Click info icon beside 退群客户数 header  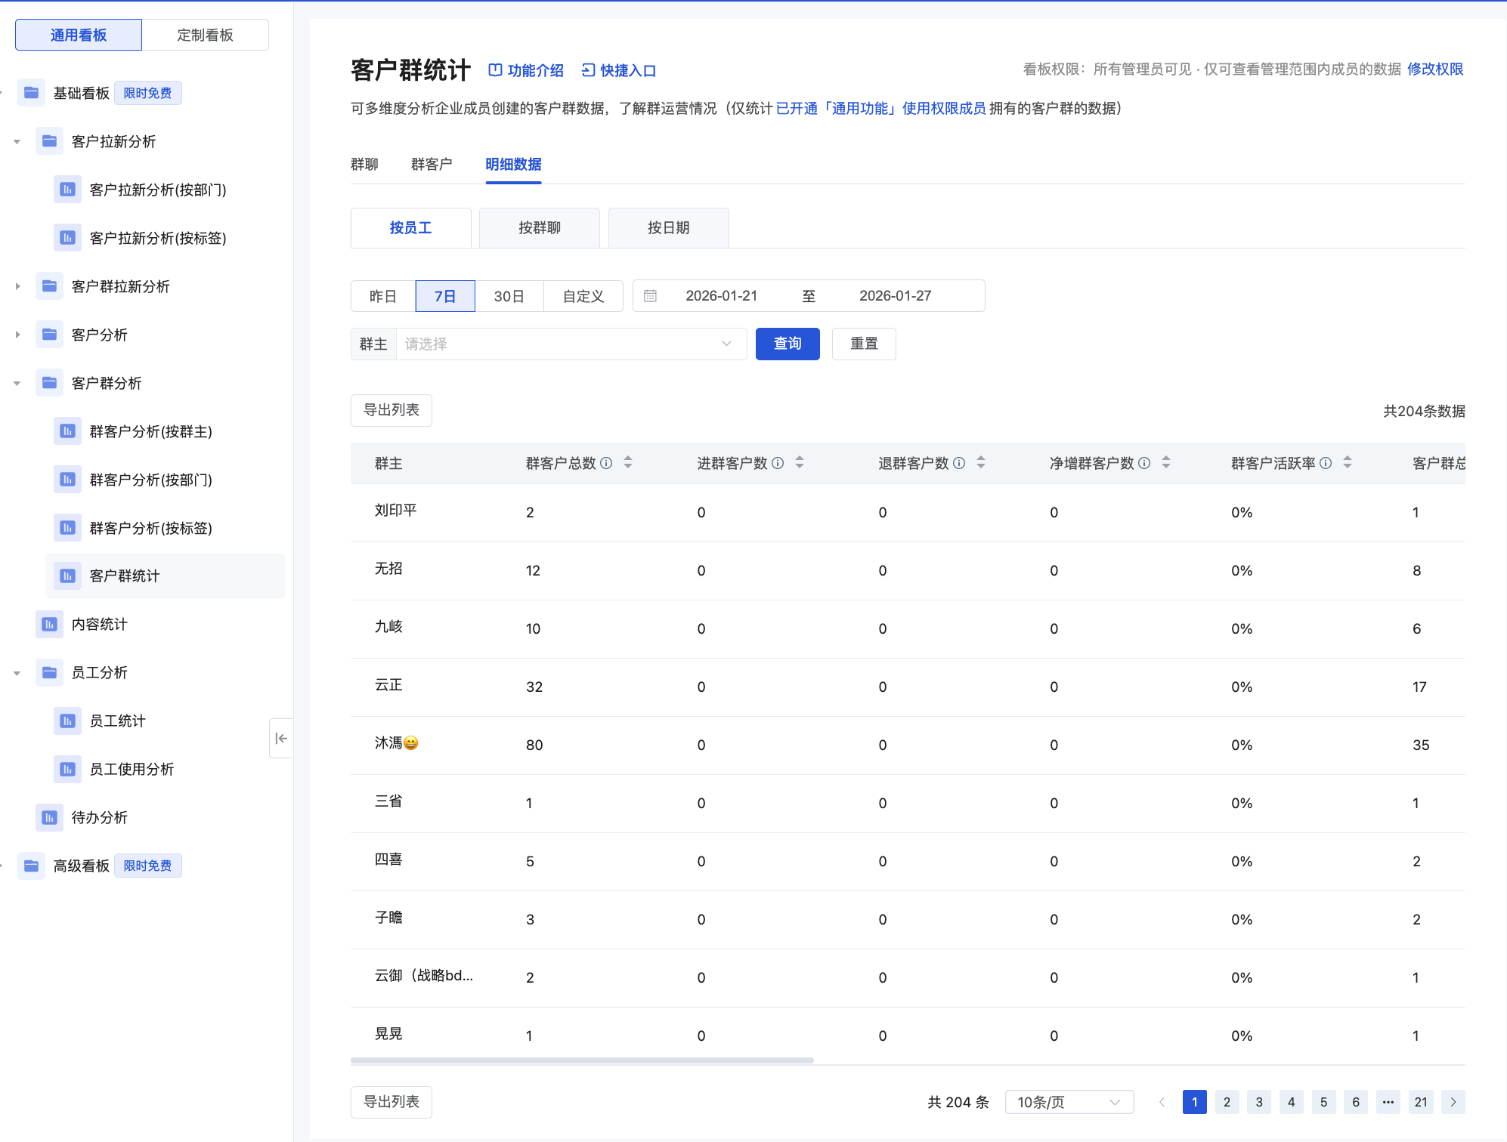959,463
